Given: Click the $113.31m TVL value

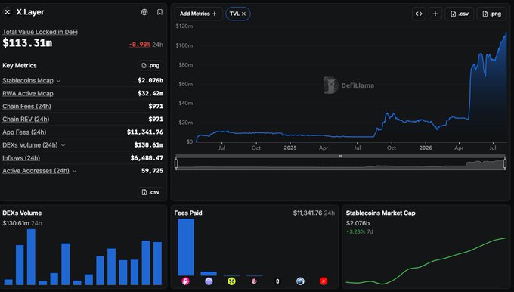Looking at the screenshot, I should pos(27,43).
